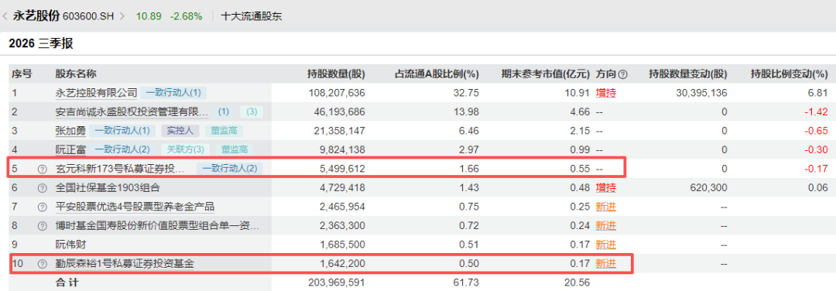Sort by 持股数量变动(股) column header

pos(688,74)
